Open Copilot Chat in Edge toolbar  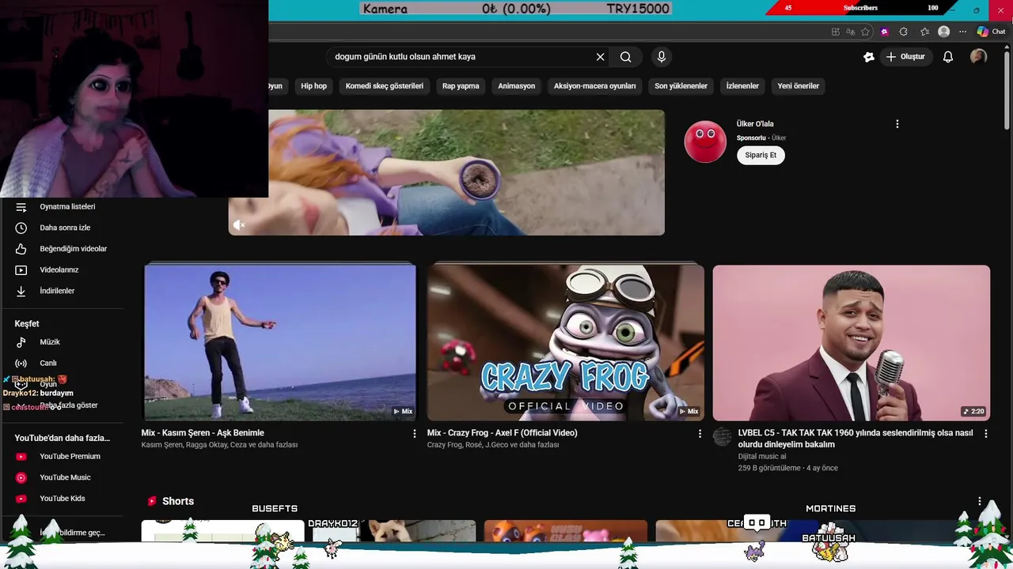pos(992,32)
